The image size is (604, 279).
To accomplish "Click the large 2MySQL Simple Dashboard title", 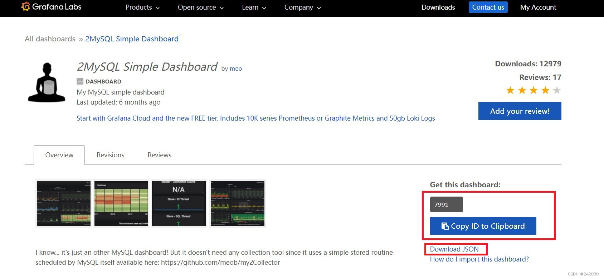I will (x=147, y=67).
